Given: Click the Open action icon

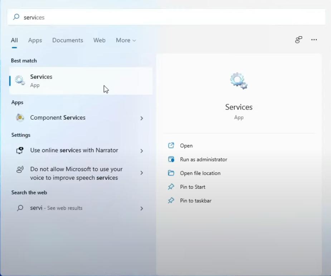Looking at the screenshot, I should pyautogui.click(x=171, y=145).
